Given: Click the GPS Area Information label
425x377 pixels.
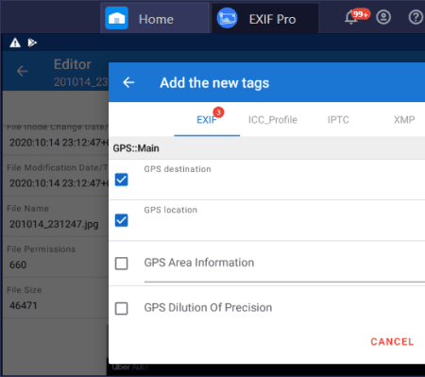Looking at the screenshot, I should coord(199,263).
